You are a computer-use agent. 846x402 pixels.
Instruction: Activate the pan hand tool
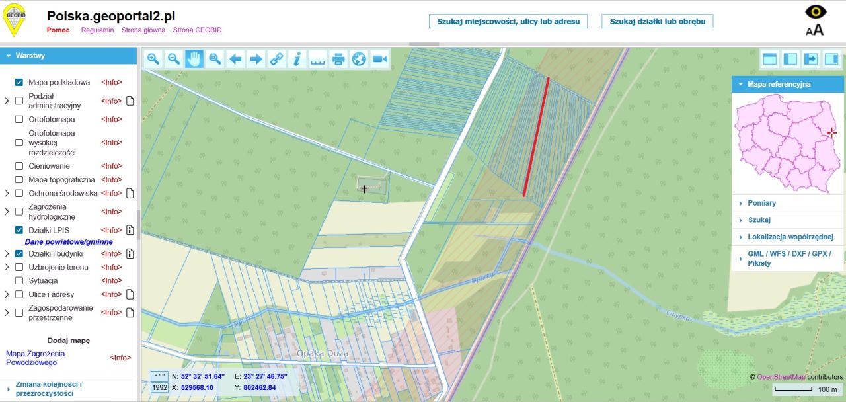click(194, 59)
